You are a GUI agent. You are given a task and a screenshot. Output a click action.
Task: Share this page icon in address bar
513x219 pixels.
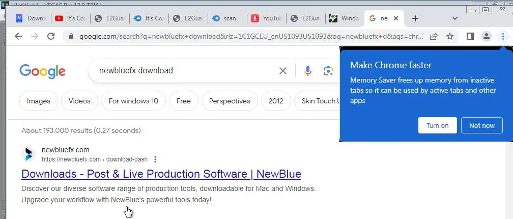tap(434, 36)
